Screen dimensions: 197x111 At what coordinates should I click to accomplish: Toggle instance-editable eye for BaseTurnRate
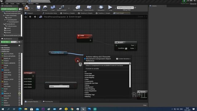click(x=19, y=54)
